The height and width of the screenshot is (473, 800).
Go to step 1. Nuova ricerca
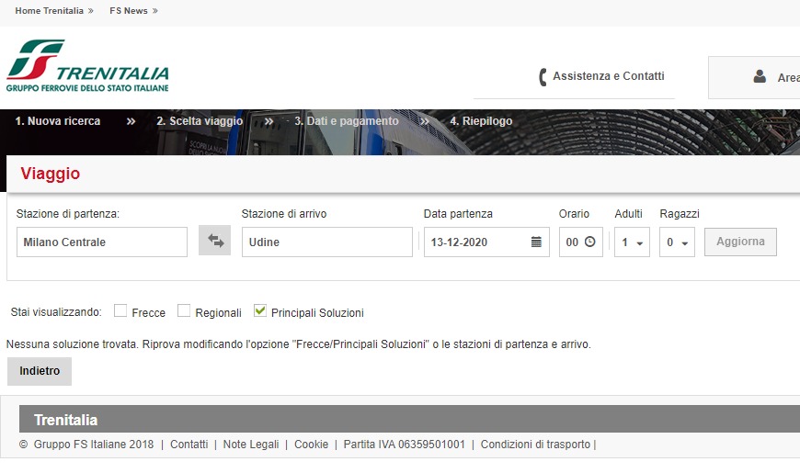58,121
